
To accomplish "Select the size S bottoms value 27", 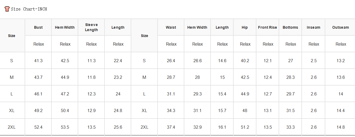I will pyautogui.click(x=291, y=61).
